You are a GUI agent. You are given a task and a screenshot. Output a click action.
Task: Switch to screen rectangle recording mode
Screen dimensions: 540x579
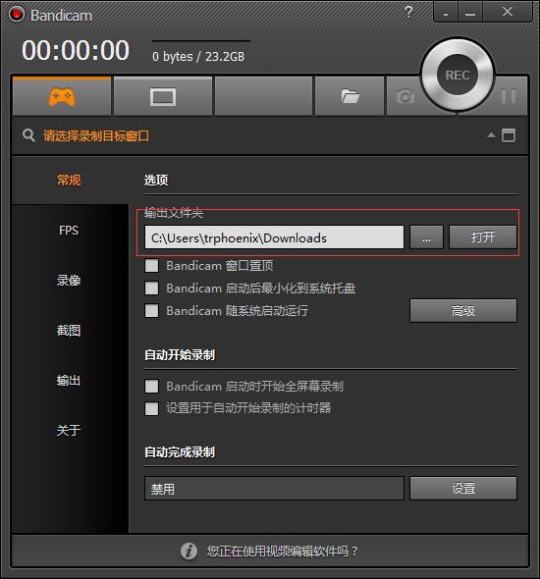[163, 97]
